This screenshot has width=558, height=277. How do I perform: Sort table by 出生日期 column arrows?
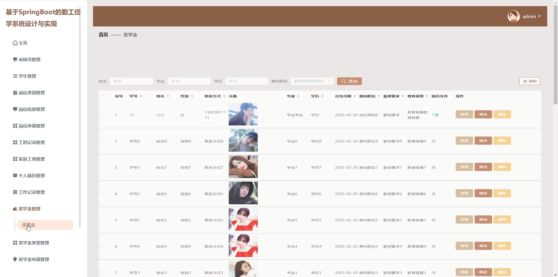pos(355,96)
